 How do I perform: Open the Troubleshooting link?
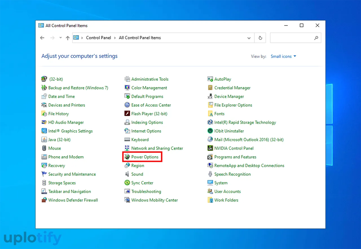coord(146,191)
